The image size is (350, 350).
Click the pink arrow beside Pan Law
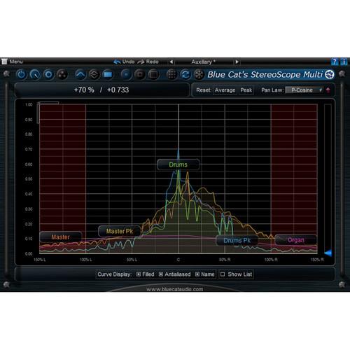pos(328,90)
